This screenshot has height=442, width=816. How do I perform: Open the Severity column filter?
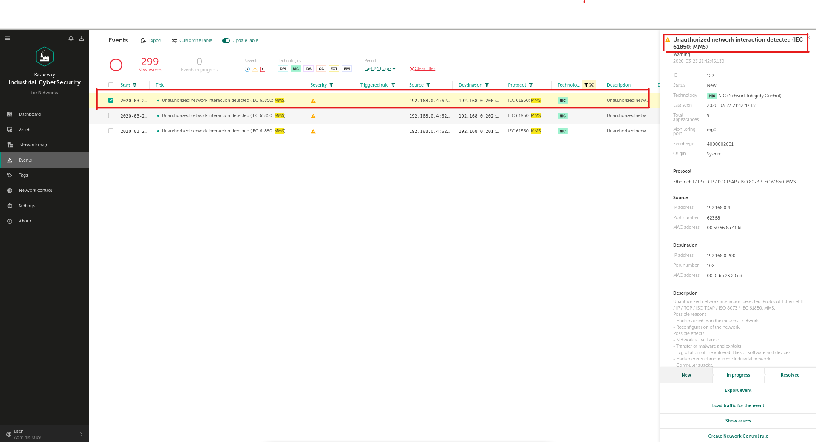point(331,85)
